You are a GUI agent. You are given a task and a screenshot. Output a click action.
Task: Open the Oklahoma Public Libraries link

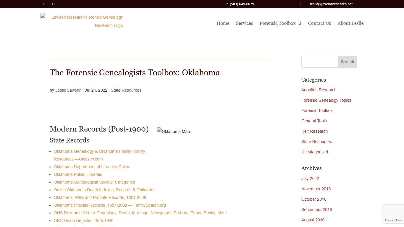(78, 174)
